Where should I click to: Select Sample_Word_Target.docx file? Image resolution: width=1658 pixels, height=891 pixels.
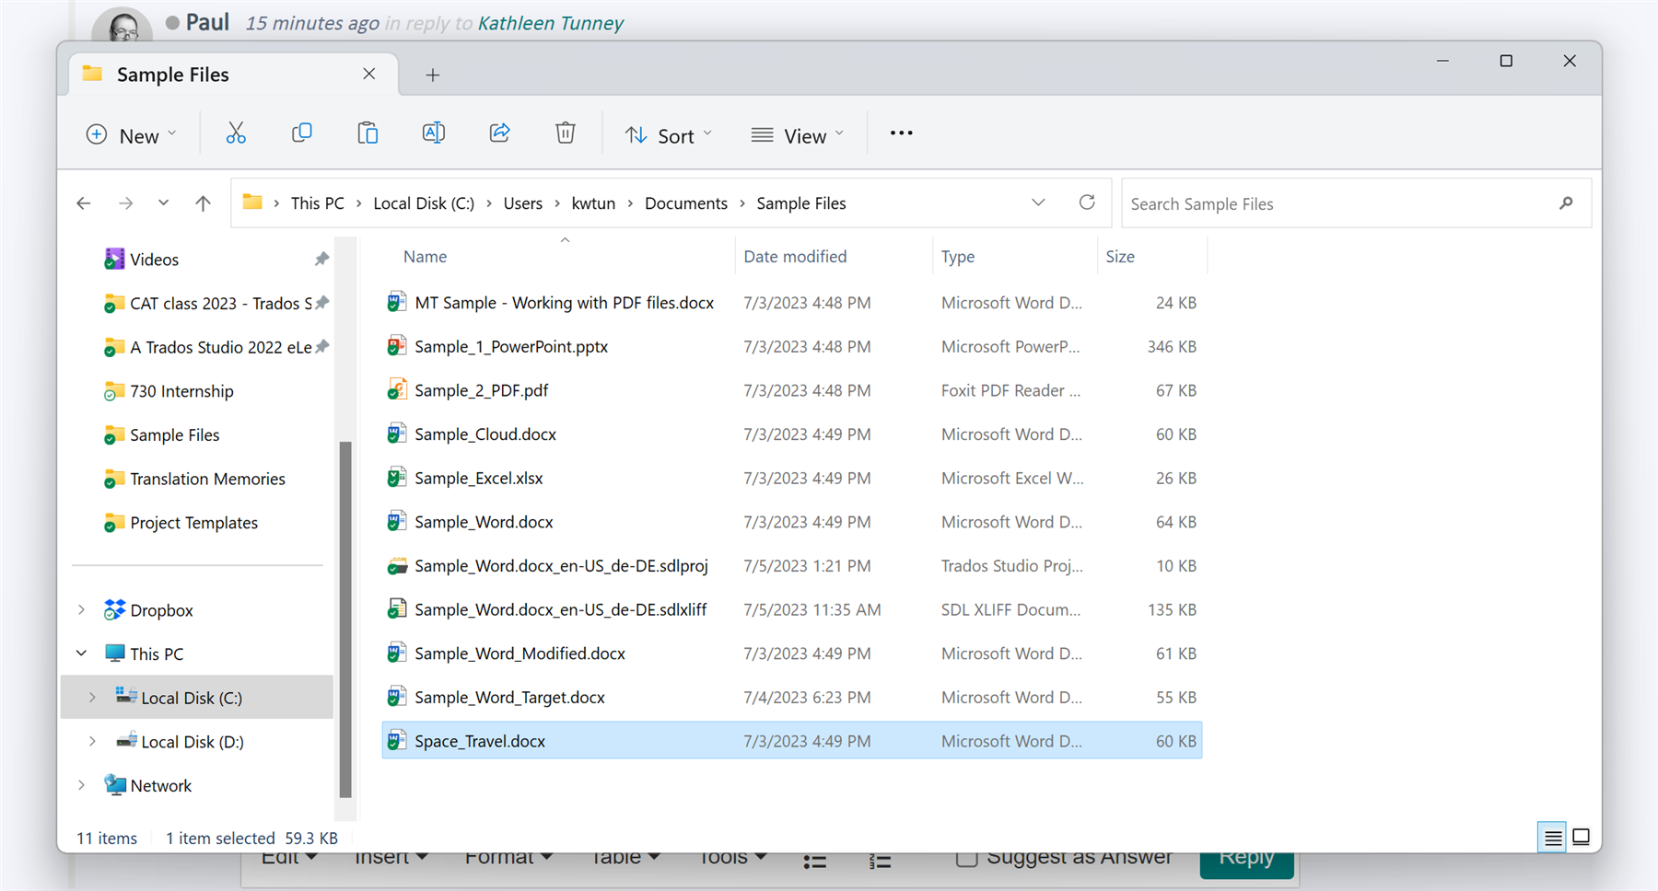[x=509, y=698]
